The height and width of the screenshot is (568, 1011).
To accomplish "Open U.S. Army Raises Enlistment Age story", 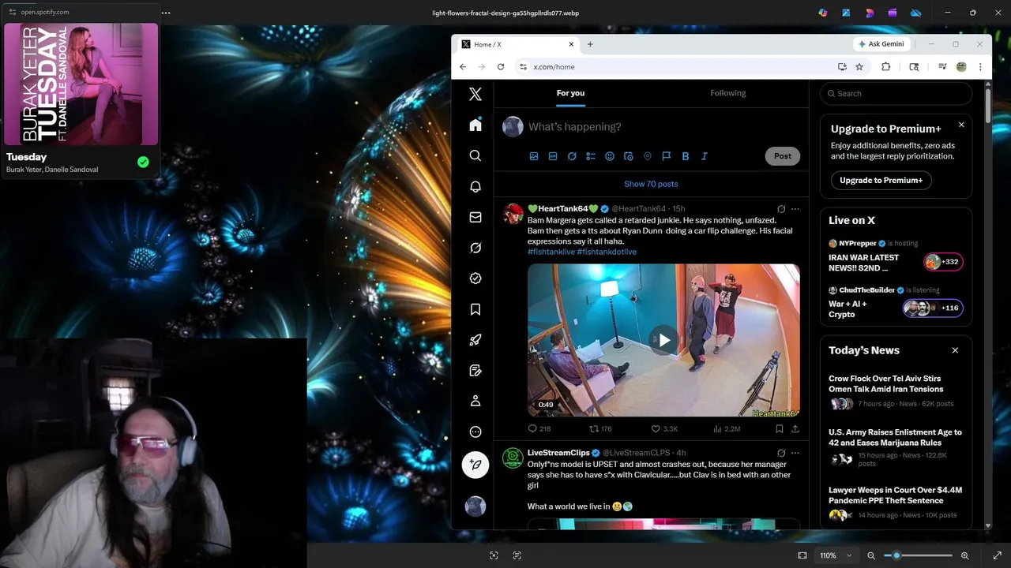I will pos(896,448).
